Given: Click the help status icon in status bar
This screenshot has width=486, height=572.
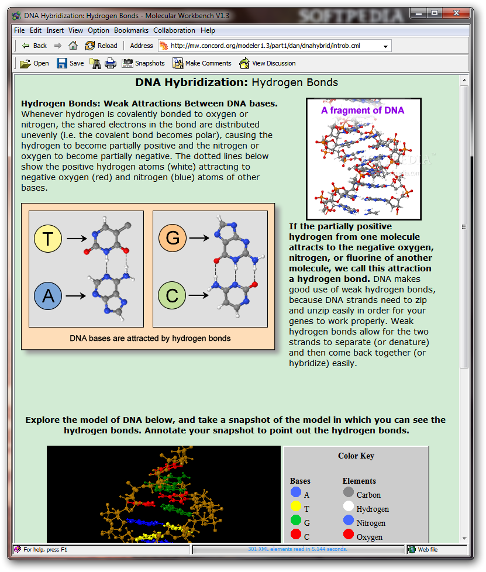Looking at the screenshot, I should click(x=17, y=549).
